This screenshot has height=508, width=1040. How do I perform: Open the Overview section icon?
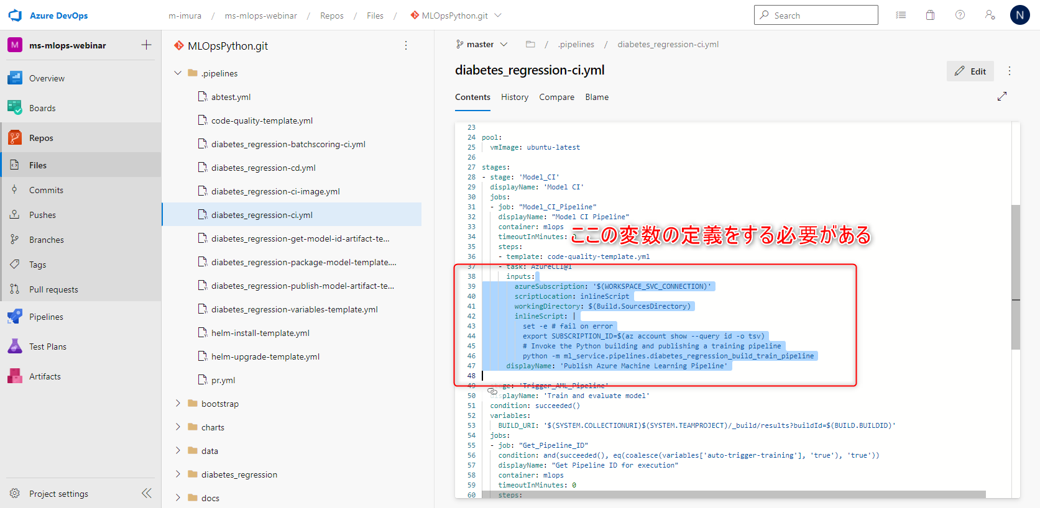[15, 78]
